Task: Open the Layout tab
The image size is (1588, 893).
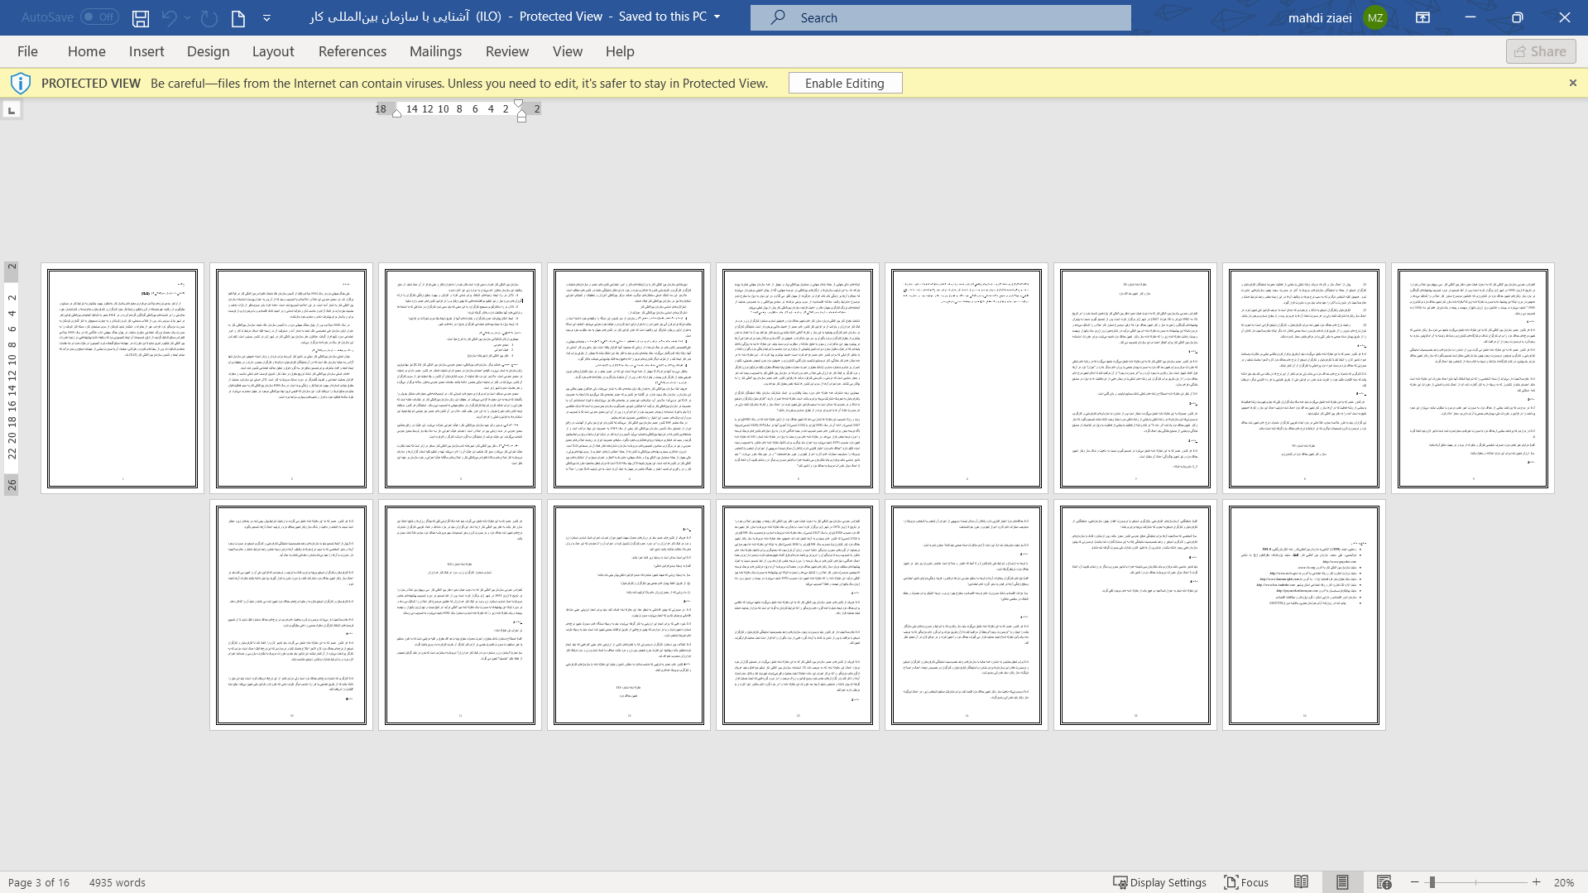Action: tap(273, 51)
